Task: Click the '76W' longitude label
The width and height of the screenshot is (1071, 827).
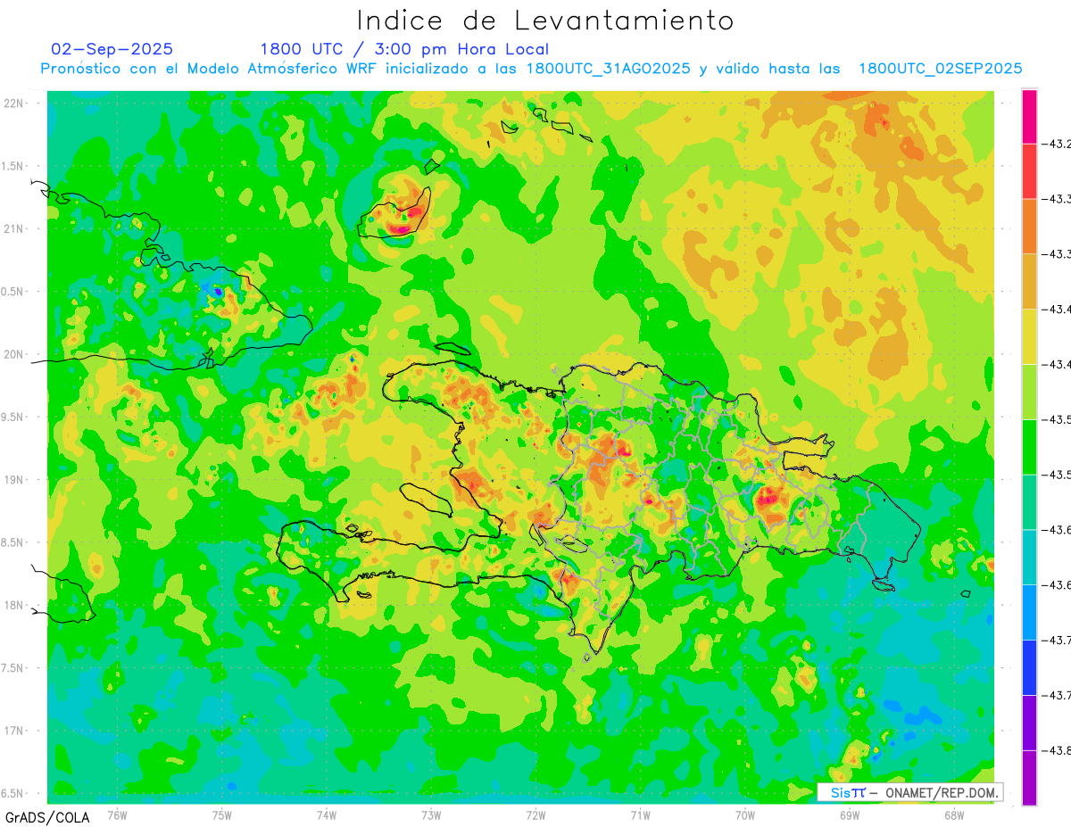Action: (x=117, y=815)
